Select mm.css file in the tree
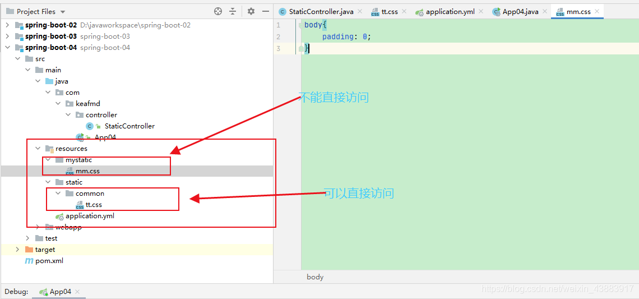The image size is (639, 299). tap(87, 171)
